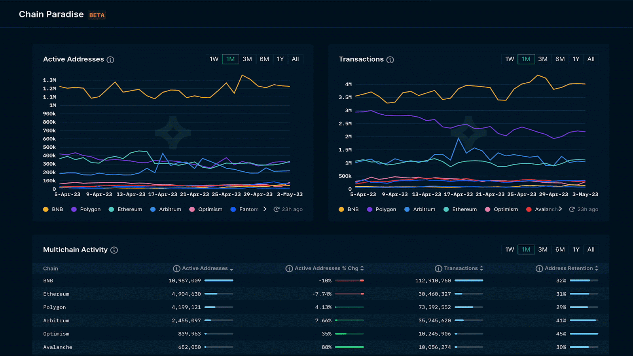Viewport: 633px width, 356px height.
Task: Select the 6M range for Multichain Activity
Action: 560,250
